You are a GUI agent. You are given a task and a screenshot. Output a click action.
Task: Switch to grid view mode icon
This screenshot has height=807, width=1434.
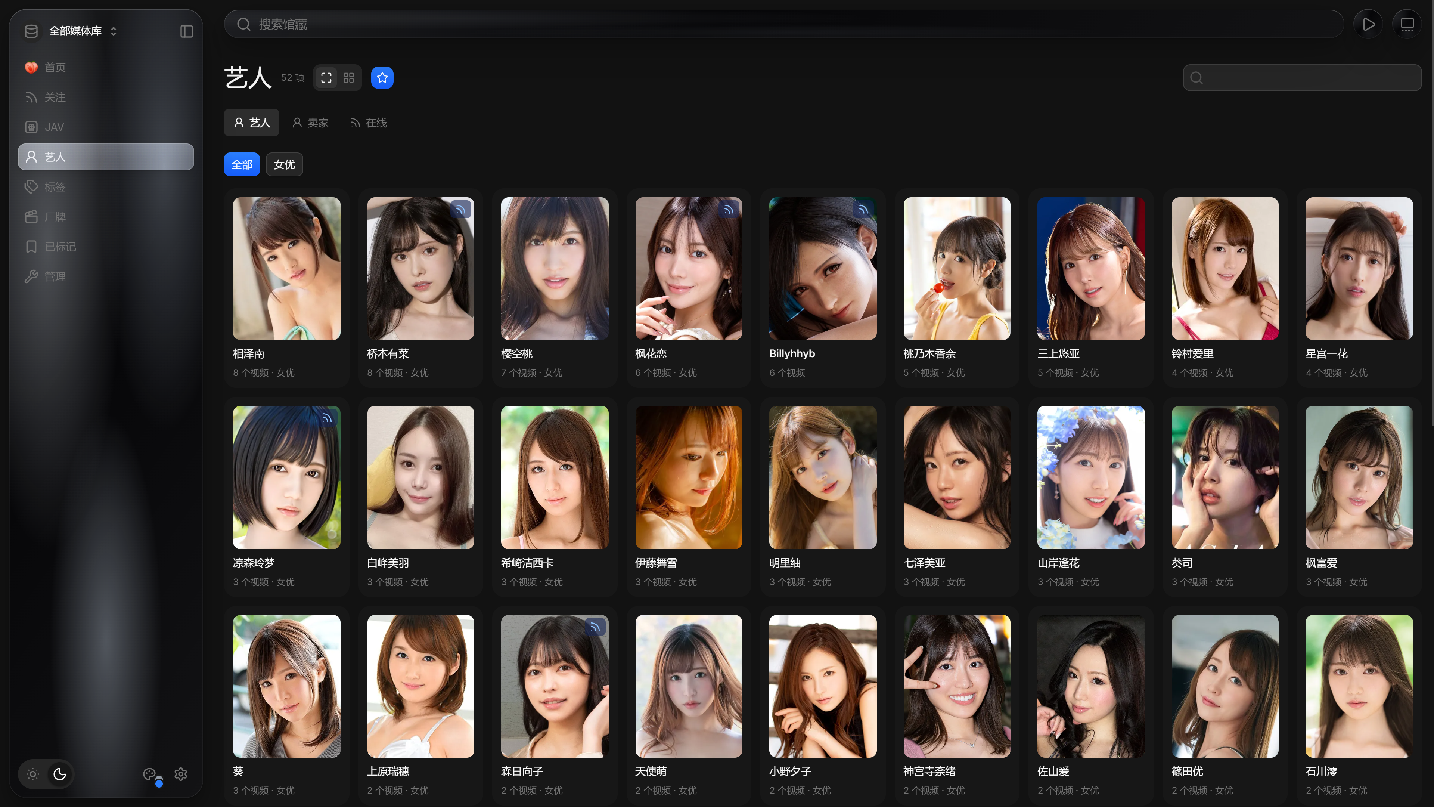349,77
